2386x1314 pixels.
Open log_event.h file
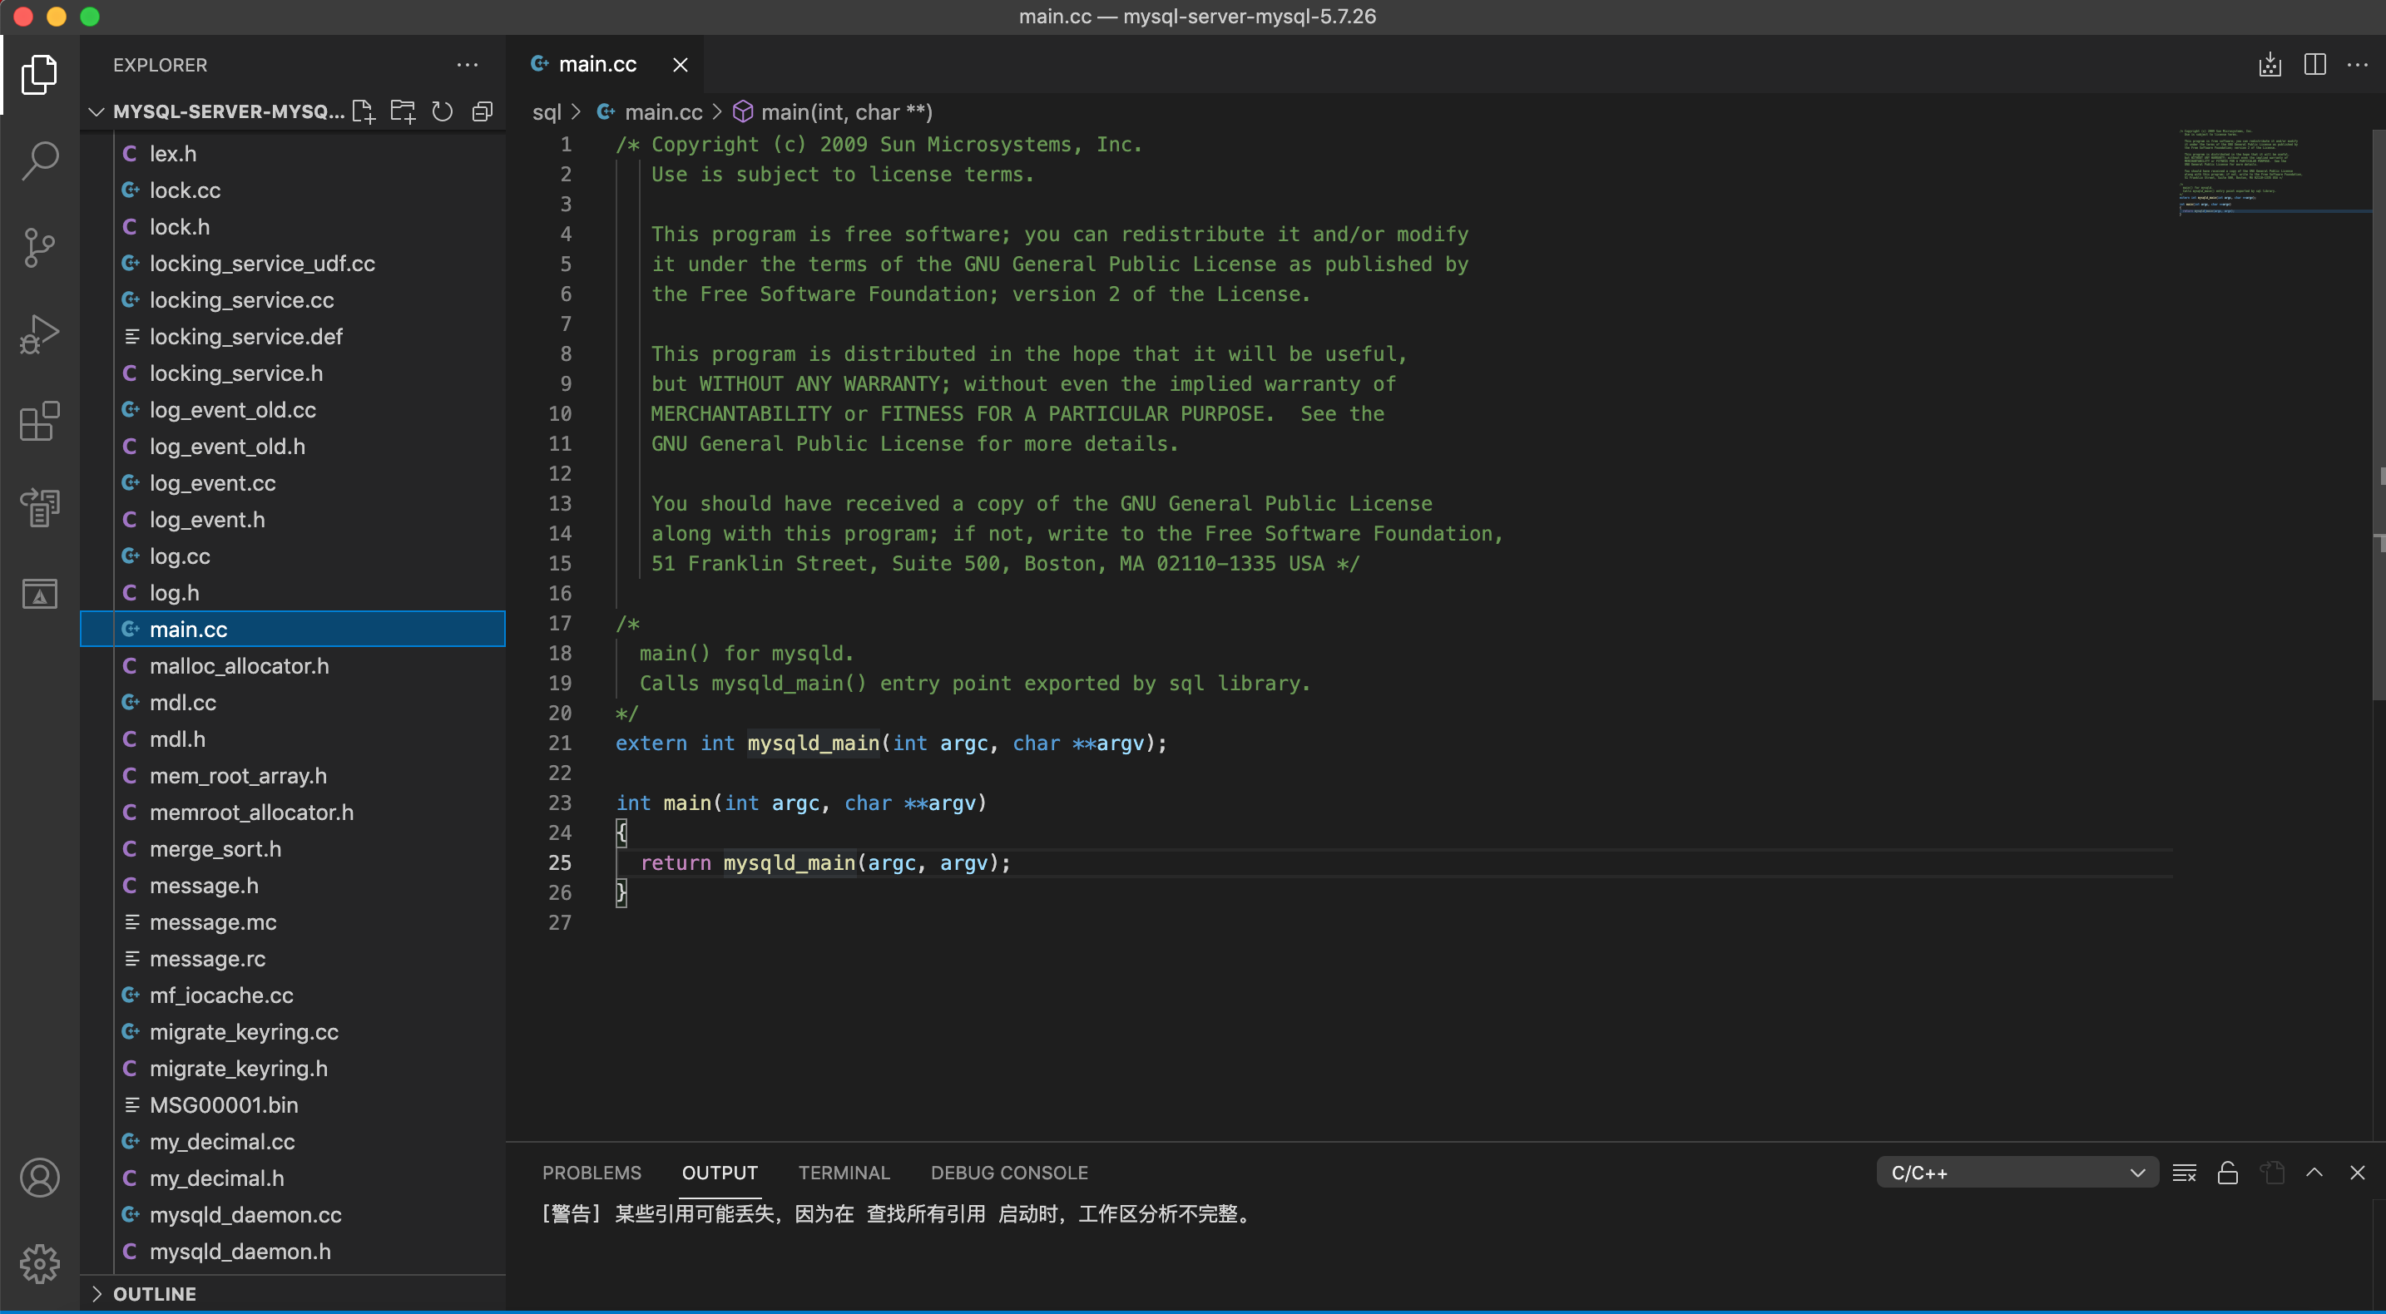[x=293, y=520]
